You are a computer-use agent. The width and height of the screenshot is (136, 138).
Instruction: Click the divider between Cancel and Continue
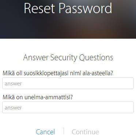(x=64, y=131)
